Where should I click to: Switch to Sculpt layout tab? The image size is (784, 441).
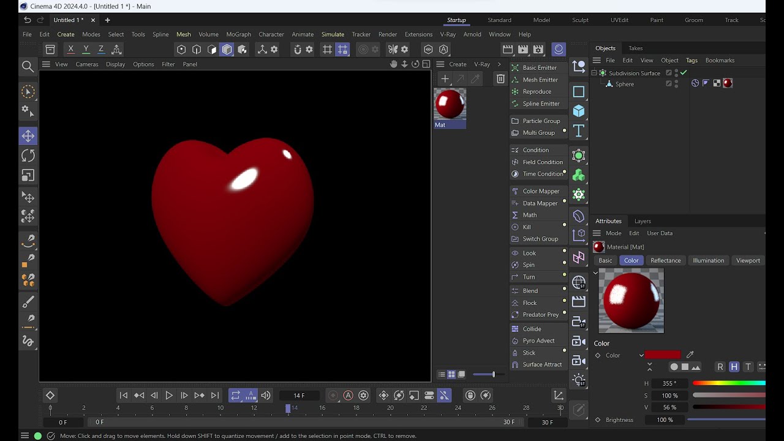[580, 20]
